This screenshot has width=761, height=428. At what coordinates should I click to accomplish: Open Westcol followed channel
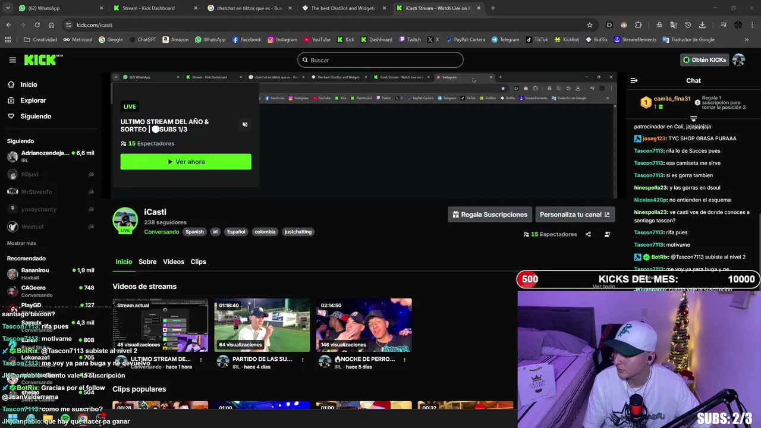tap(51, 226)
